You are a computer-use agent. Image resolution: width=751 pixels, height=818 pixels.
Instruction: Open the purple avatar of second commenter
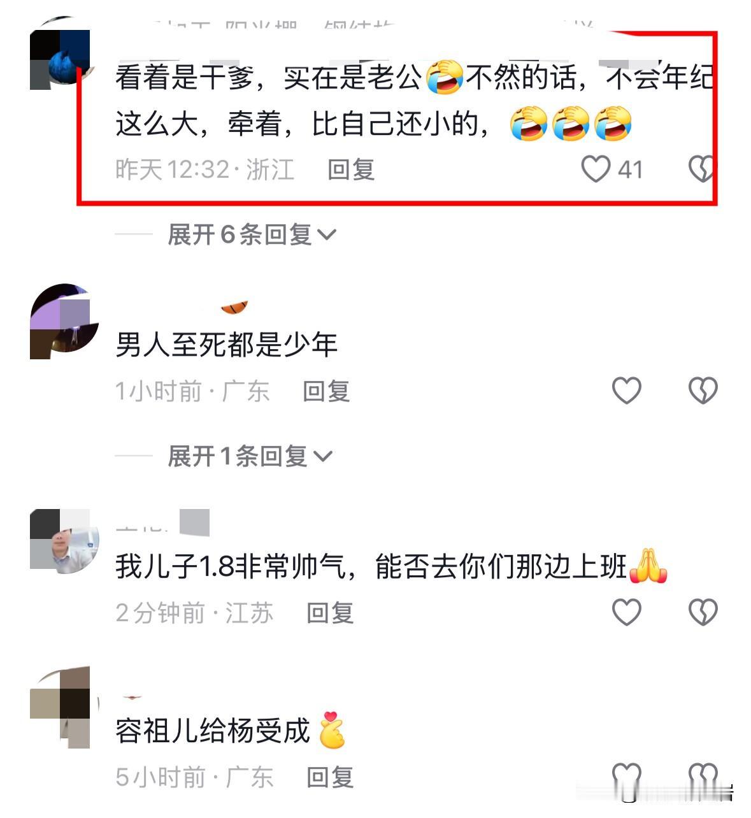(x=64, y=322)
